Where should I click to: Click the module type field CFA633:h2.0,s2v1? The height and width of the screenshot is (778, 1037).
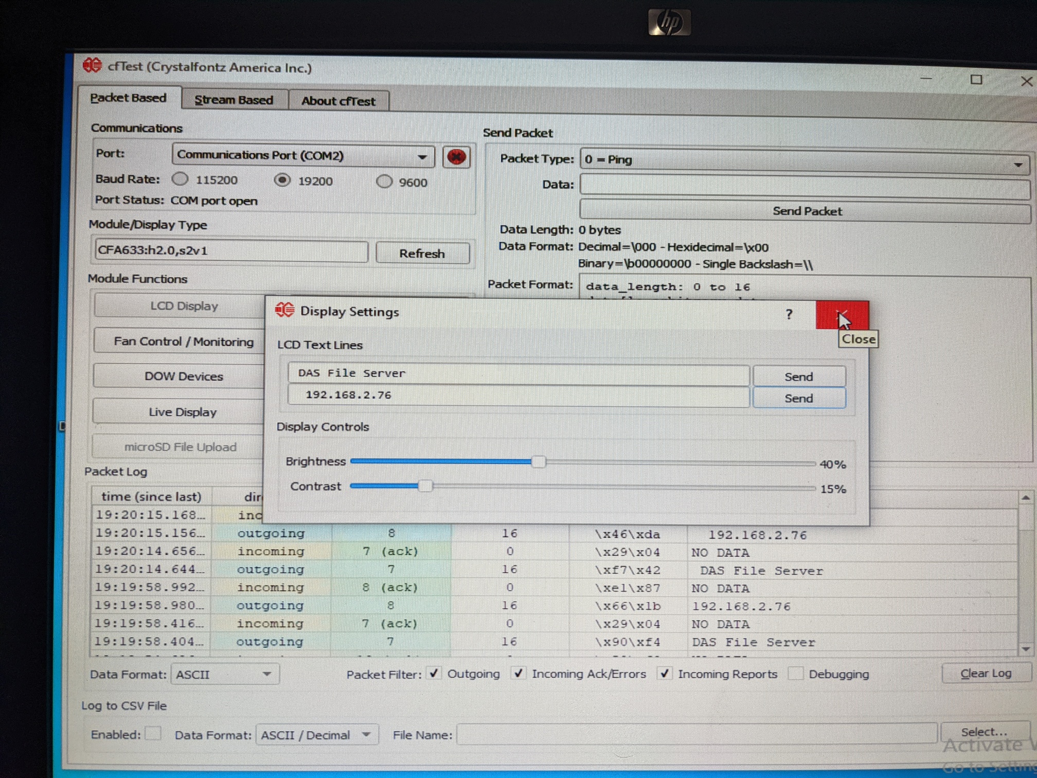[x=231, y=251]
